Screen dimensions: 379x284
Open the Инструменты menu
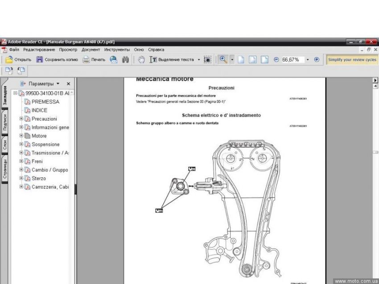tap(117, 49)
